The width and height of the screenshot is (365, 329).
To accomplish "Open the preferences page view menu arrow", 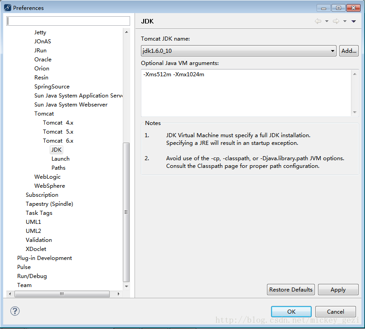I will pos(354,21).
